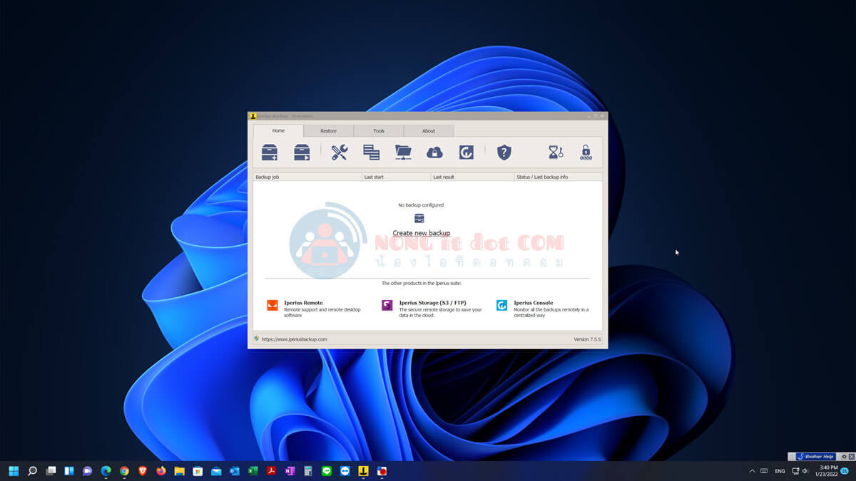Open the Tools tab
This screenshot has width=856, height=481.
click(379, 130)
